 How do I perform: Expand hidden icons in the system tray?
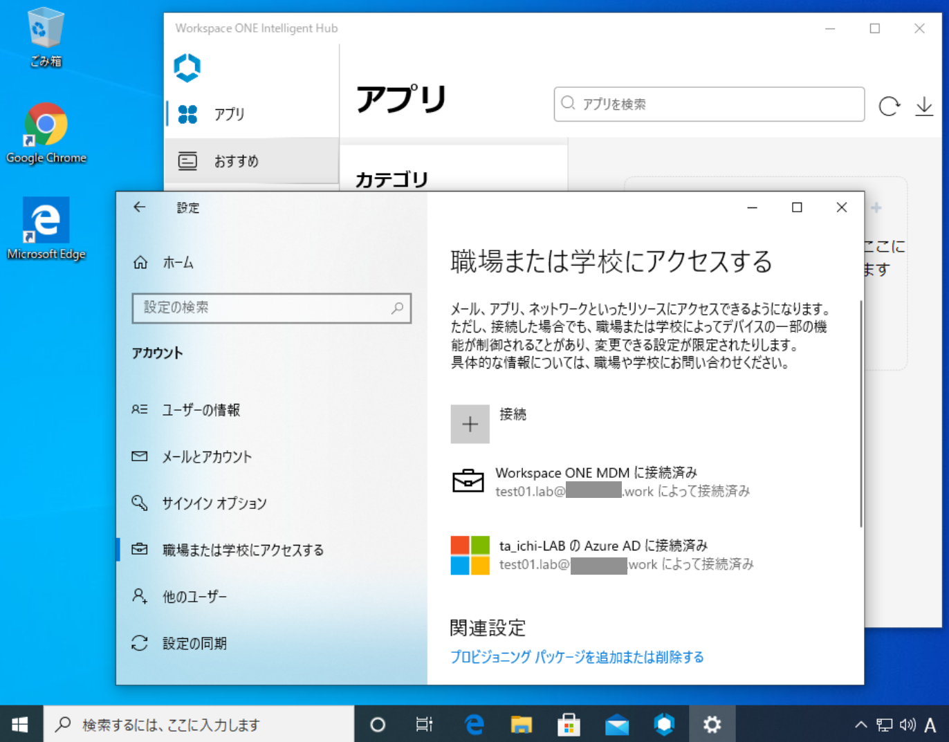click(x=860, y=724)
